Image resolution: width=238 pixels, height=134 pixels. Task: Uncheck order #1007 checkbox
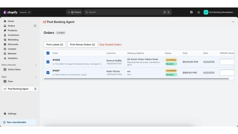tap(48, 73)
